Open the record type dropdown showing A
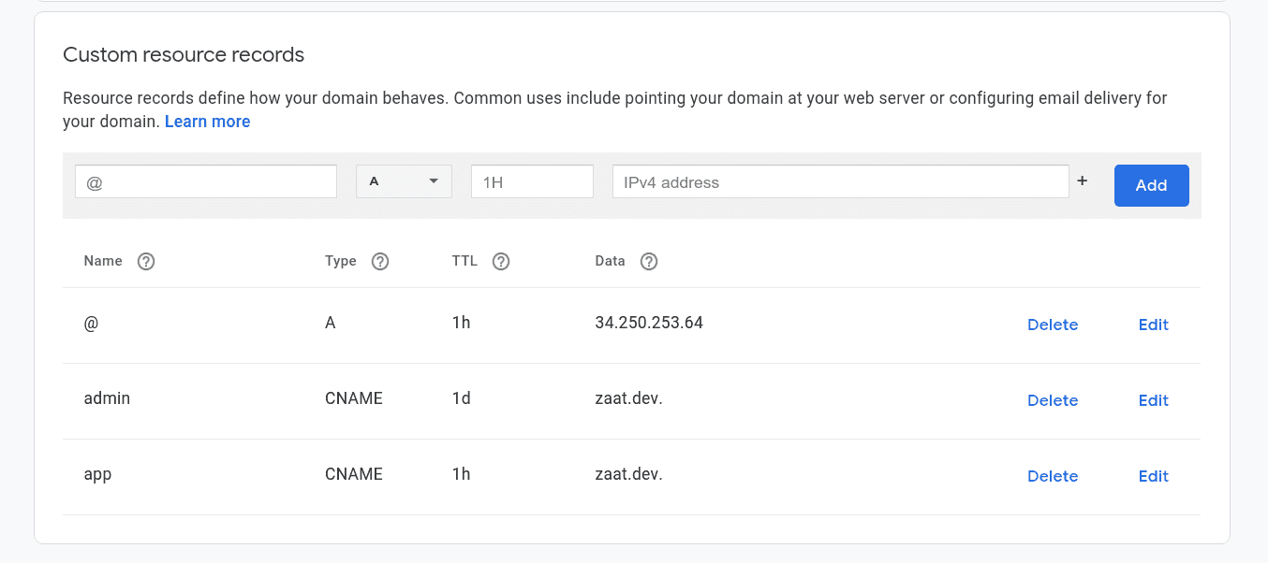 pos(404,181)
